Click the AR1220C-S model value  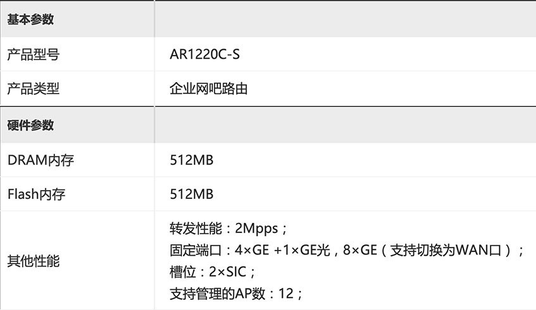(x=205, y=54)
